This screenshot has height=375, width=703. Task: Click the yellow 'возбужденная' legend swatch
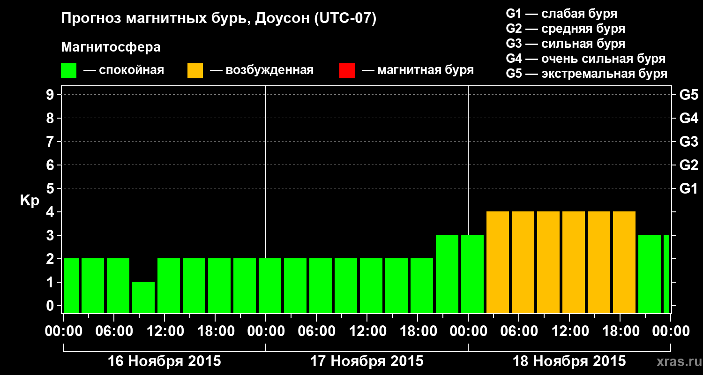(x=195, y=71)
